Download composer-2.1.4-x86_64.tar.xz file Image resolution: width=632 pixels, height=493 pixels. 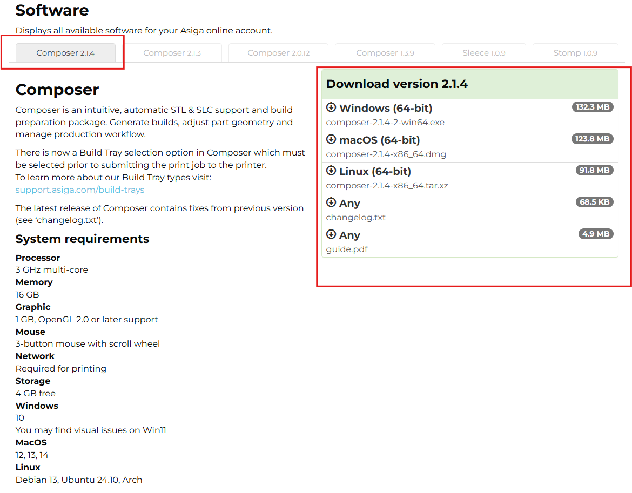tap(387, 186)
